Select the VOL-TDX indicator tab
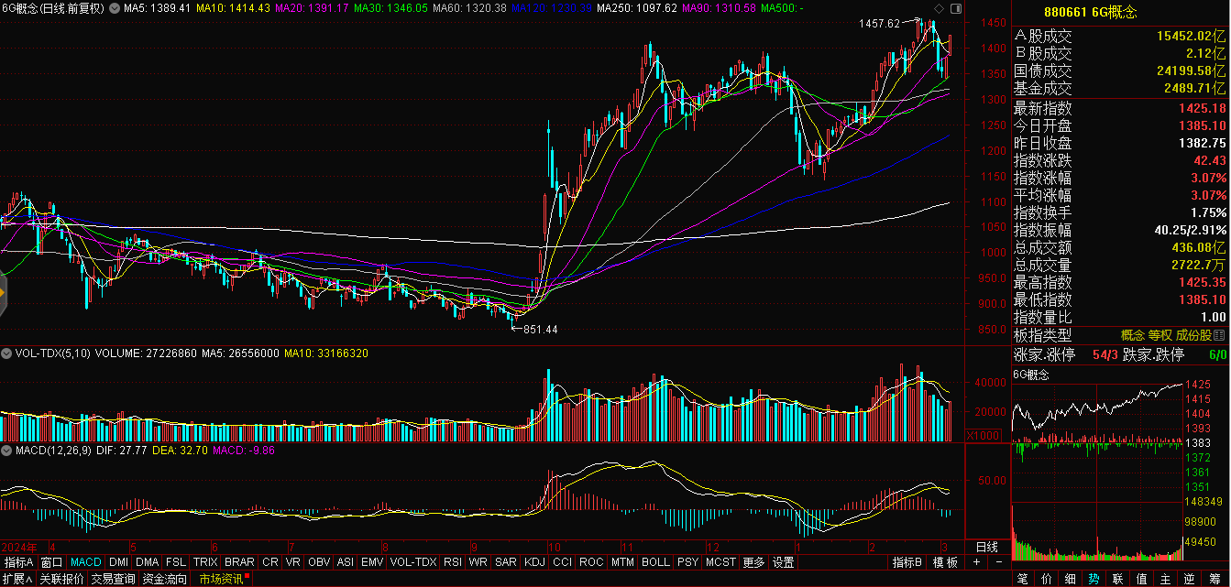 (413, 562)
